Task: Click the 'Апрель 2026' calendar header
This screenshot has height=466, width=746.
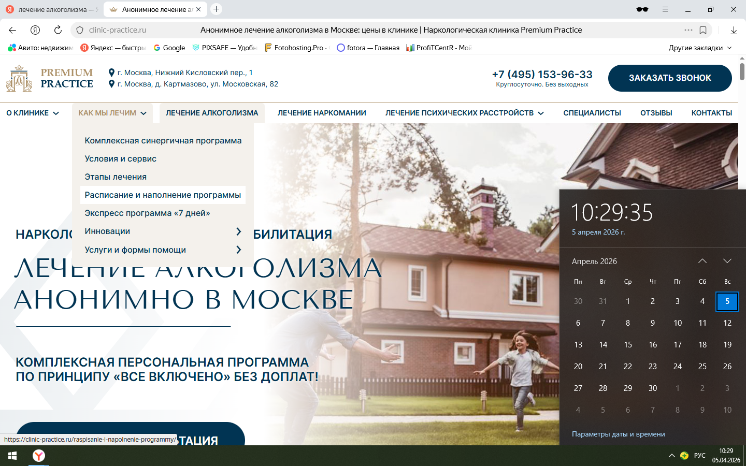Action: (594, 261)
